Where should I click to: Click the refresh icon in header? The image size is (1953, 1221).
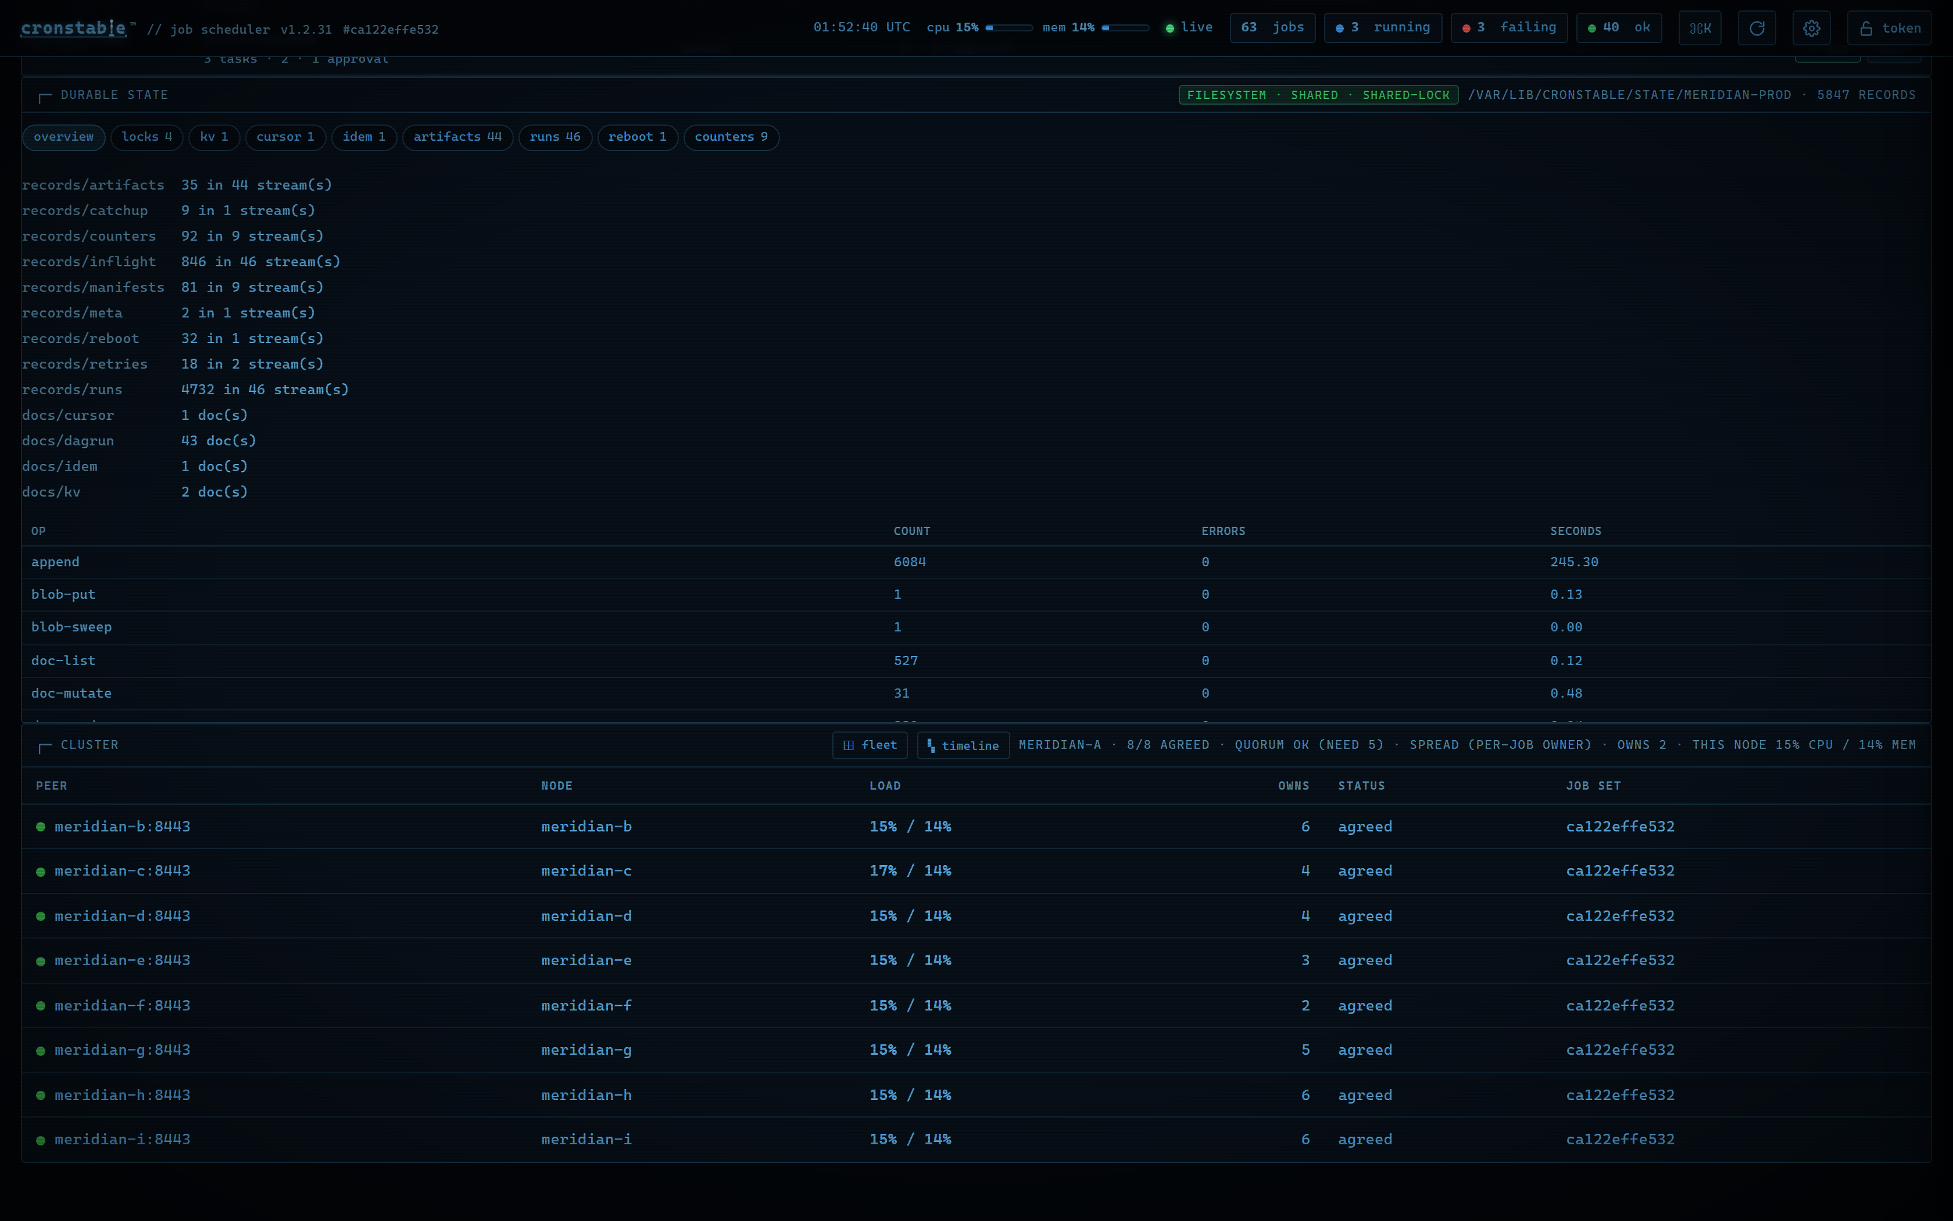pos(1756,28)
